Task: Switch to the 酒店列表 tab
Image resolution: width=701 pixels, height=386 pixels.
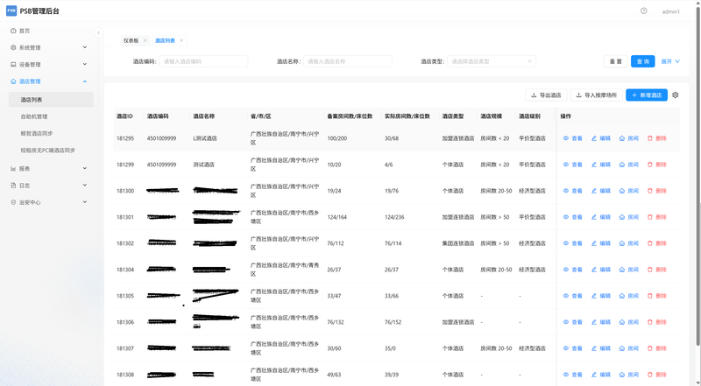Action: pos(165,40)
